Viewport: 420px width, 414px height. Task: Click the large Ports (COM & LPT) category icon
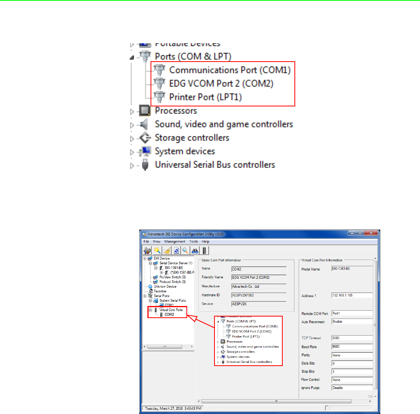[145, 57]
